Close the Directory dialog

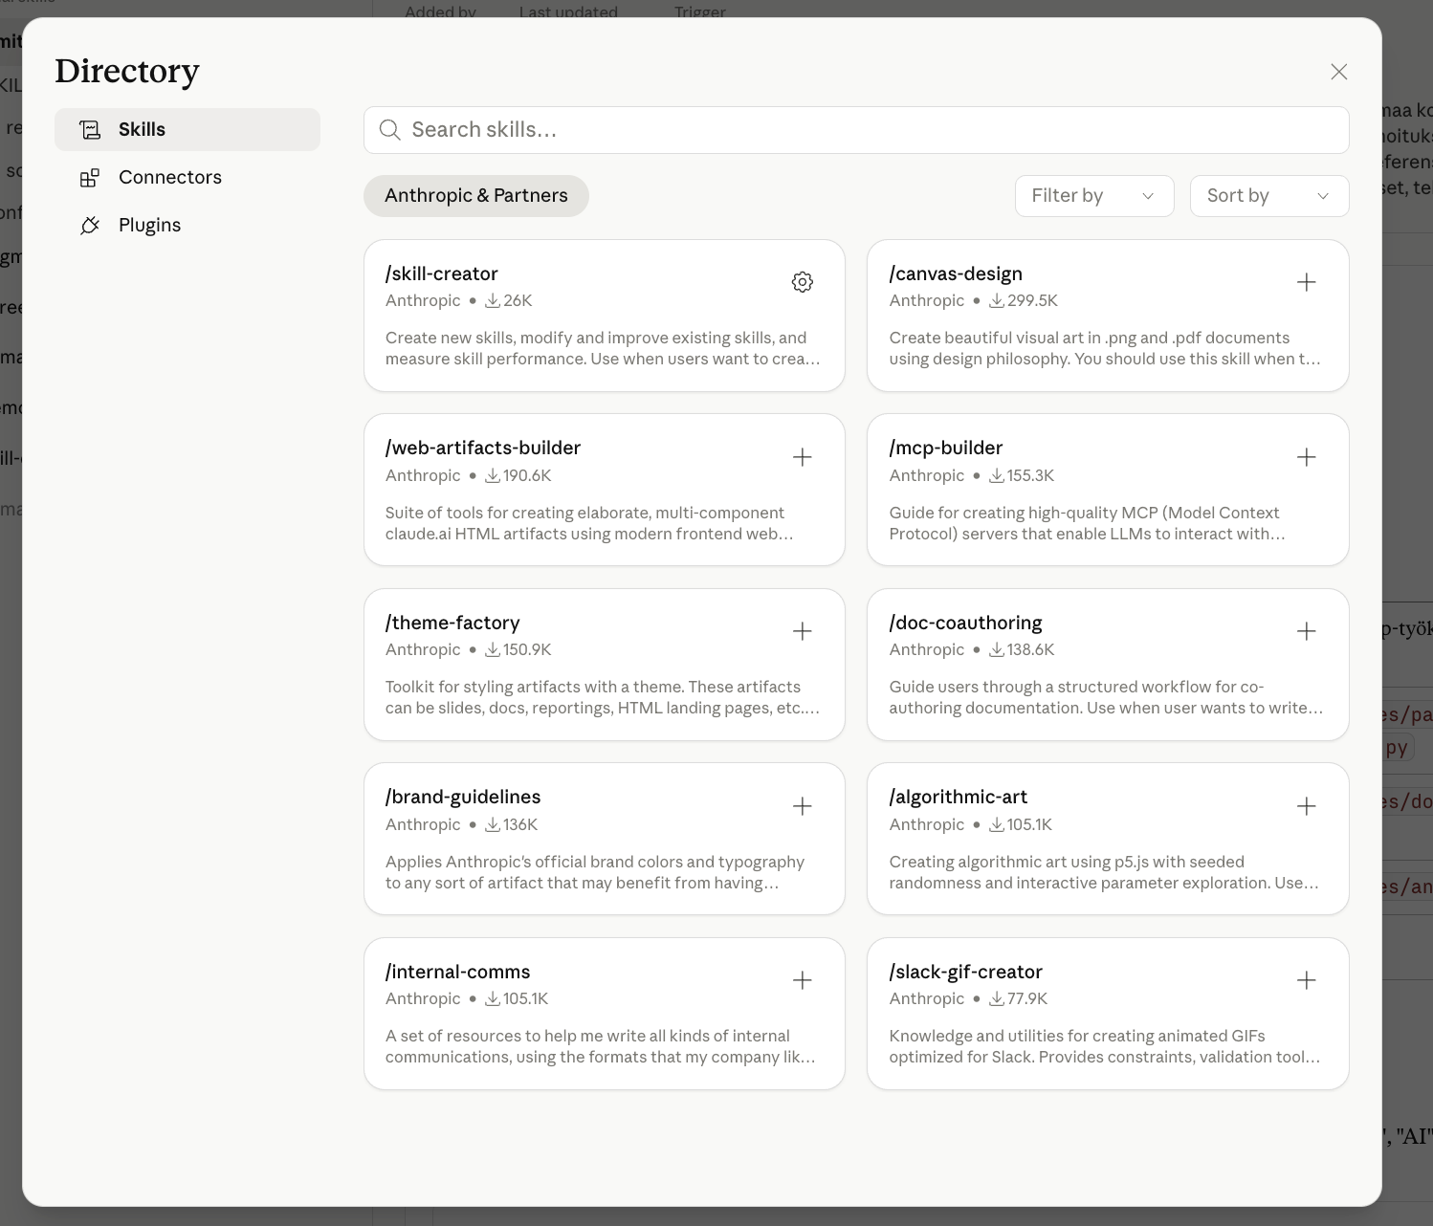(1338, 72)
